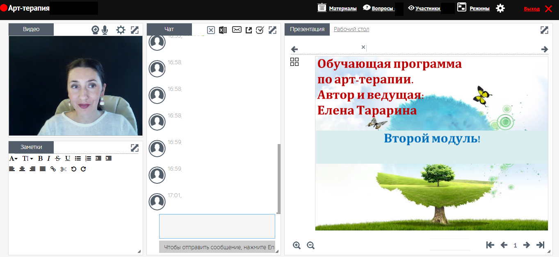Select the Заметки panel tab

[31, 147]
